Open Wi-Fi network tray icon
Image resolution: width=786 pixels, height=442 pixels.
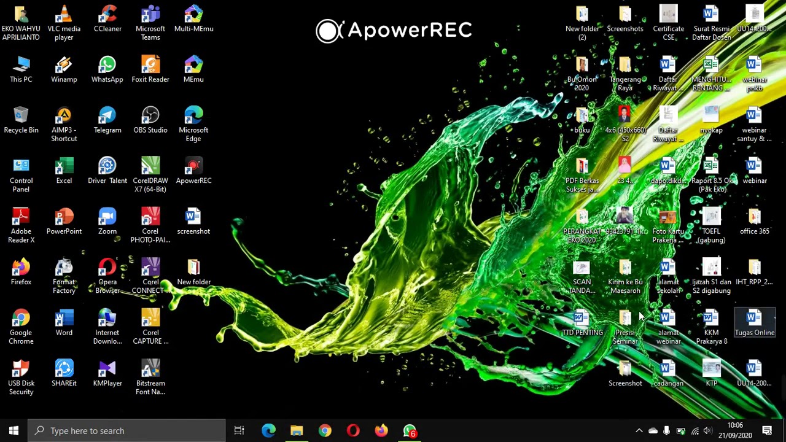click(695, 431)
